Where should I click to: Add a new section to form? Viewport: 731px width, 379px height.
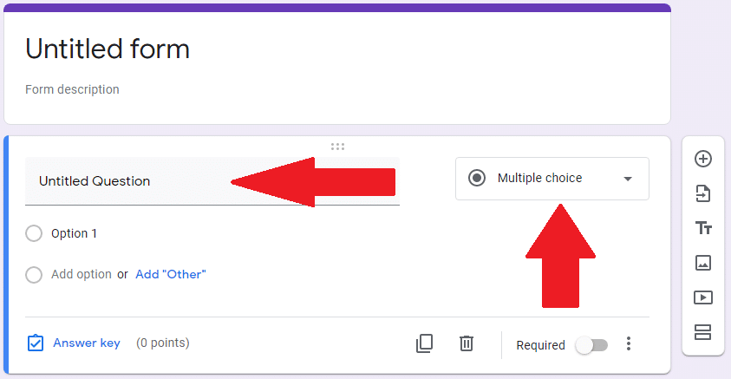pos(703,332)
